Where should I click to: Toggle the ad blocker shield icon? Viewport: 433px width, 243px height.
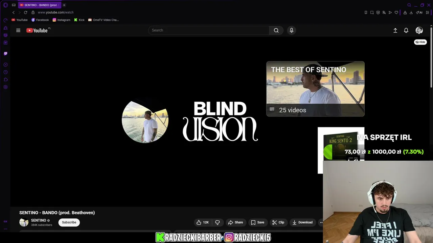click(x=378, y=12)
